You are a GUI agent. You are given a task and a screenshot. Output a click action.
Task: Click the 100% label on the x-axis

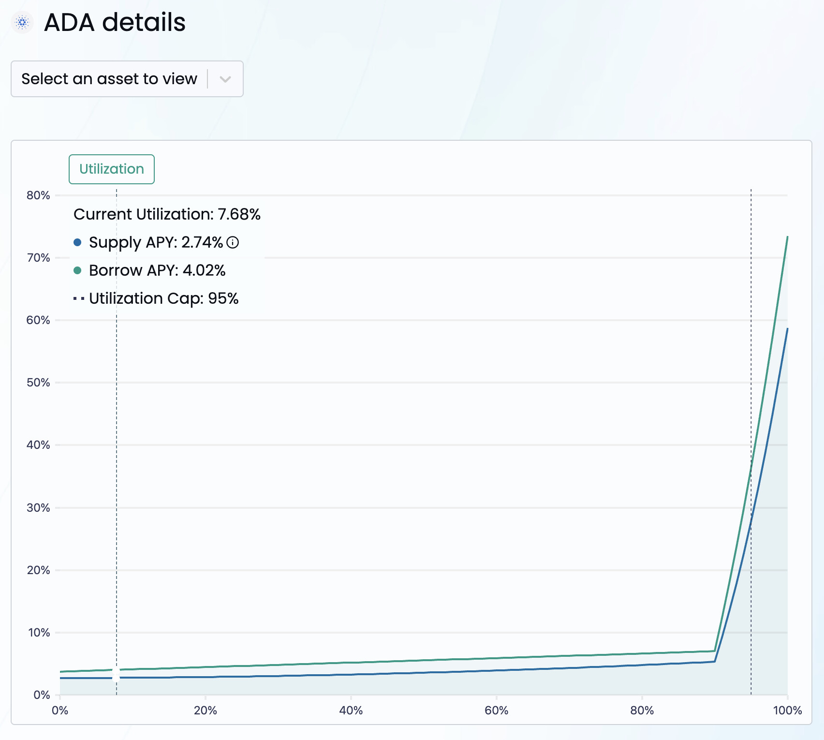(x=787, y=710)
